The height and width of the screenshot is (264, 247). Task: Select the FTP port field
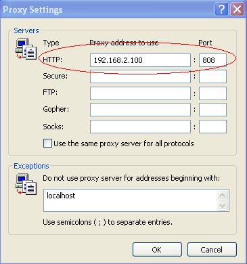212,93
